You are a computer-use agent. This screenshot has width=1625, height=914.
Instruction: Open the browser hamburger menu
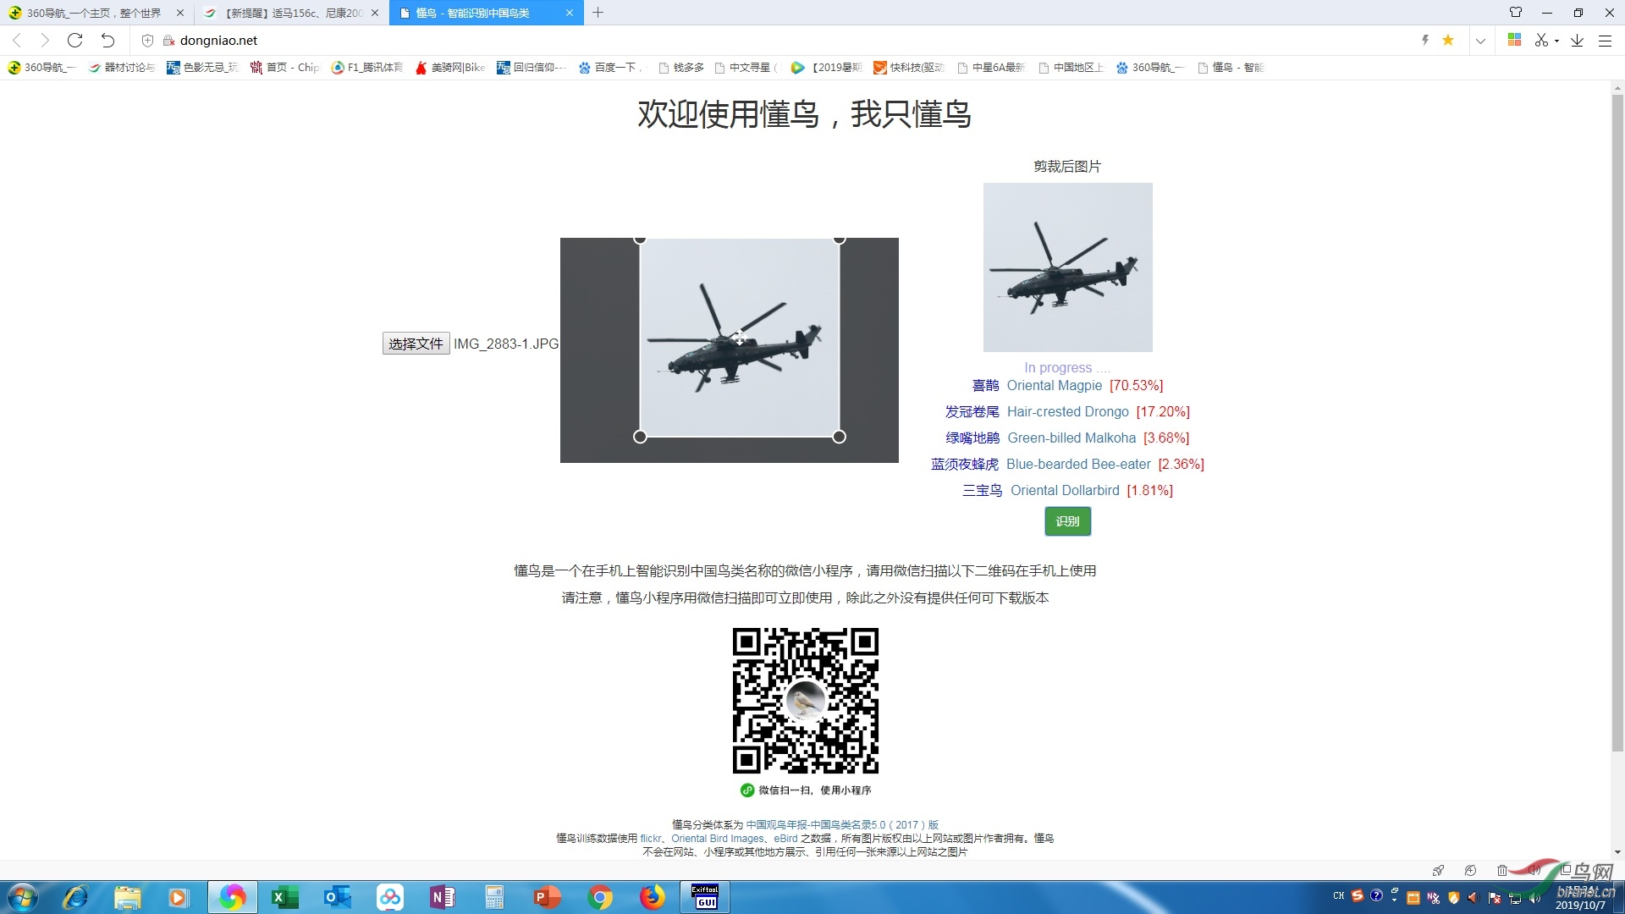click(1605, 40)
